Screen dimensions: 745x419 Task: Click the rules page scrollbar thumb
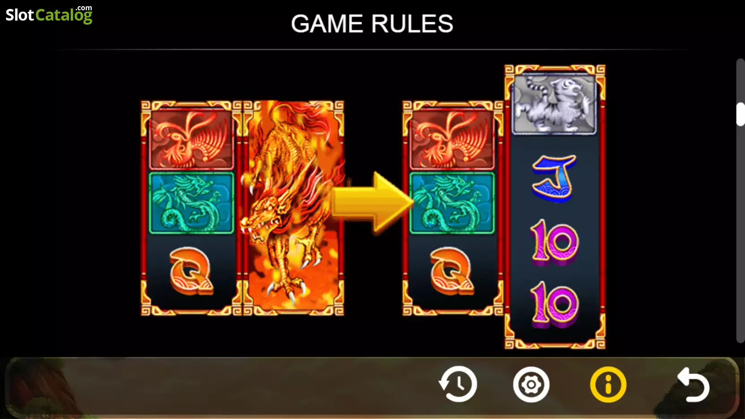pos(740,114)
